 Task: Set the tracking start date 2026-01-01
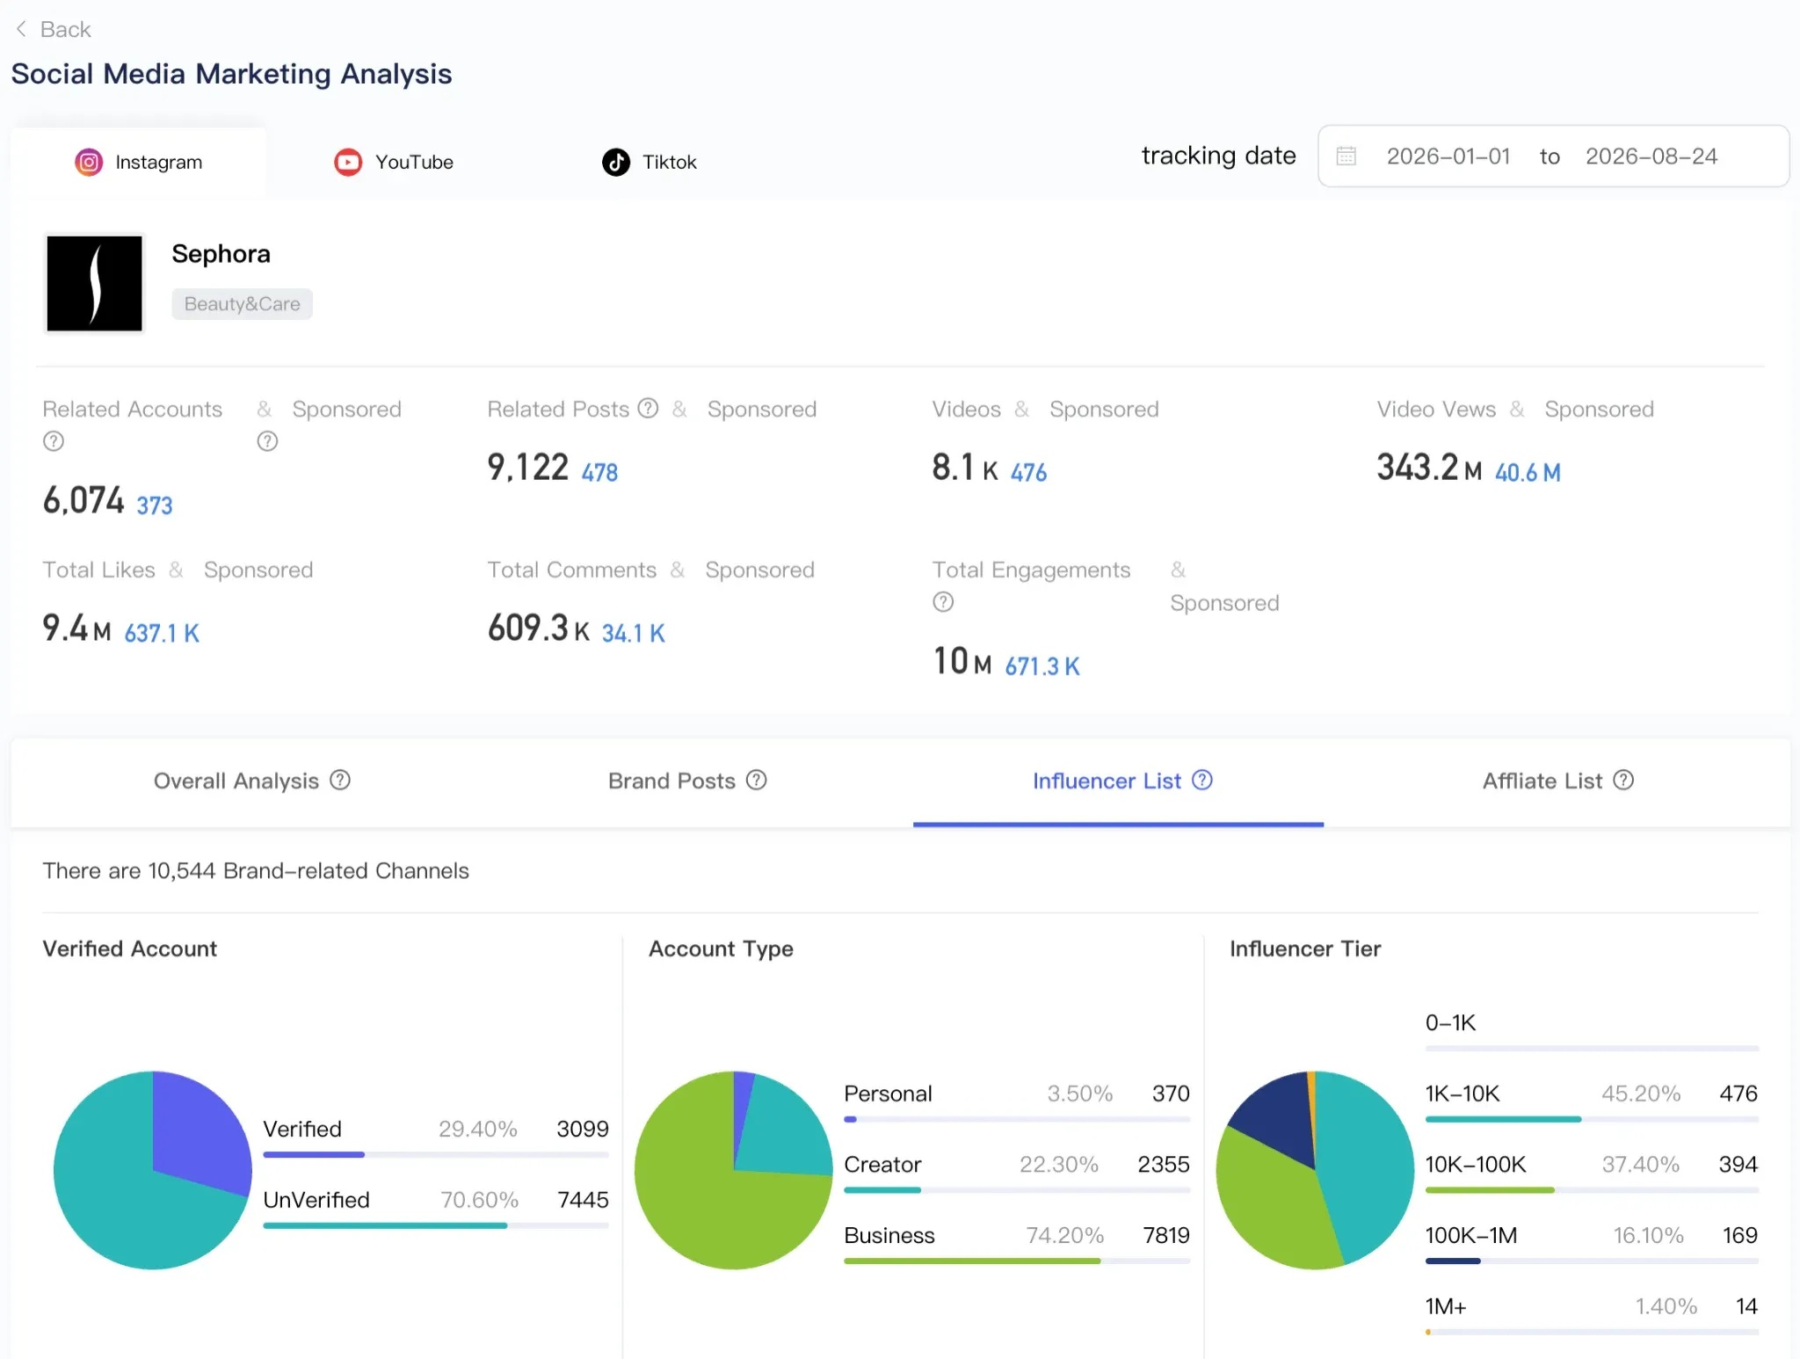(x=1448, y=156)
